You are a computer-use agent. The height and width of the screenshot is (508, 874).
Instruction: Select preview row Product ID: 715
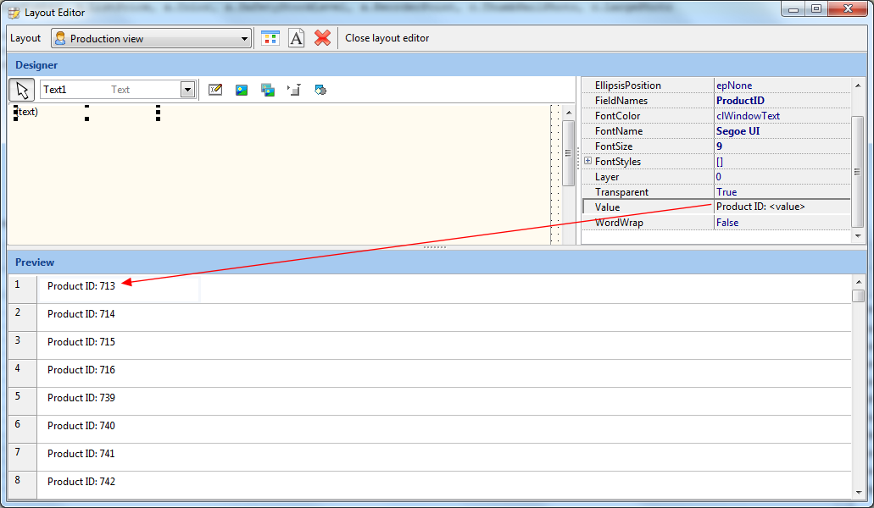[81, 342]
